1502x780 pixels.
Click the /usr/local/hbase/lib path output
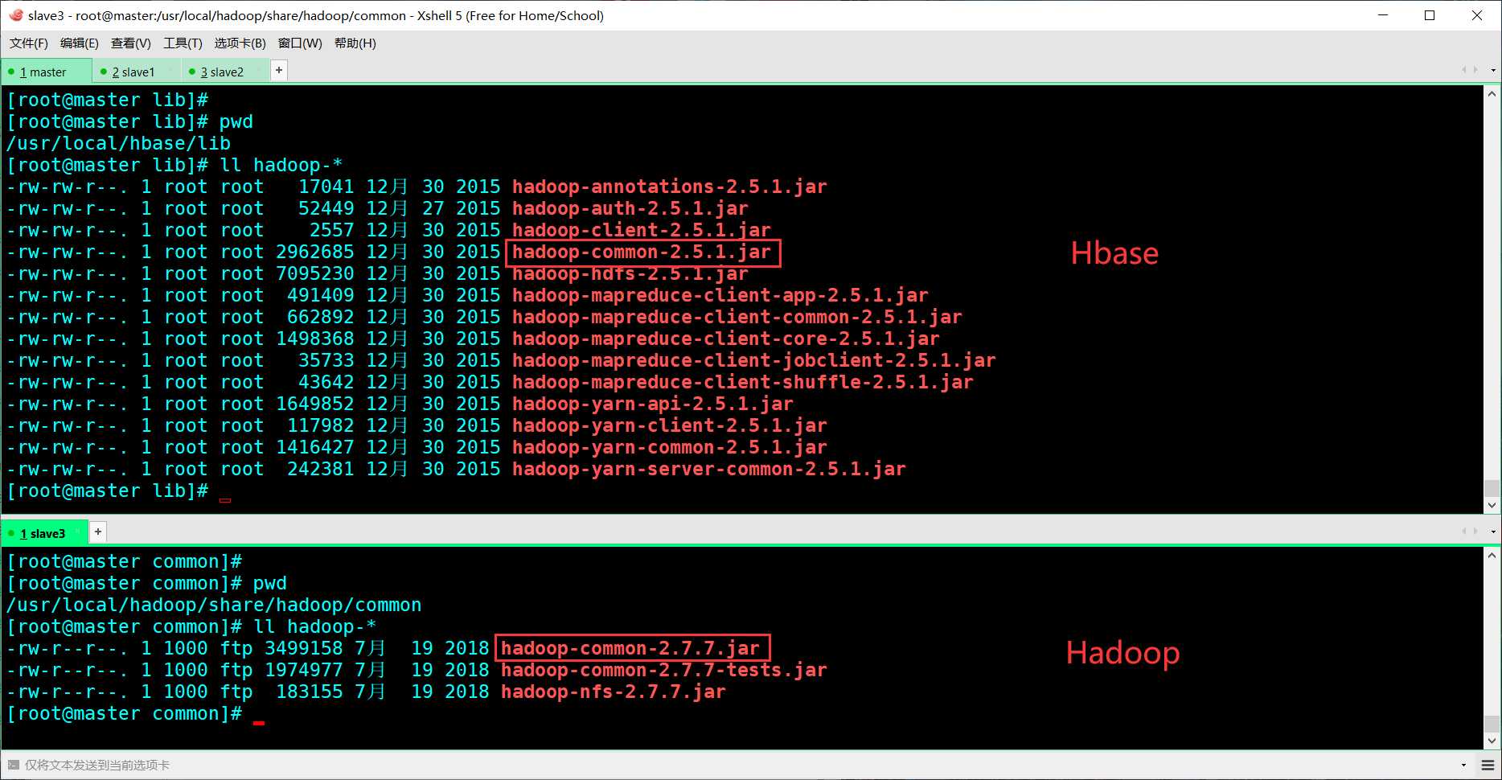tap(118, 143)
